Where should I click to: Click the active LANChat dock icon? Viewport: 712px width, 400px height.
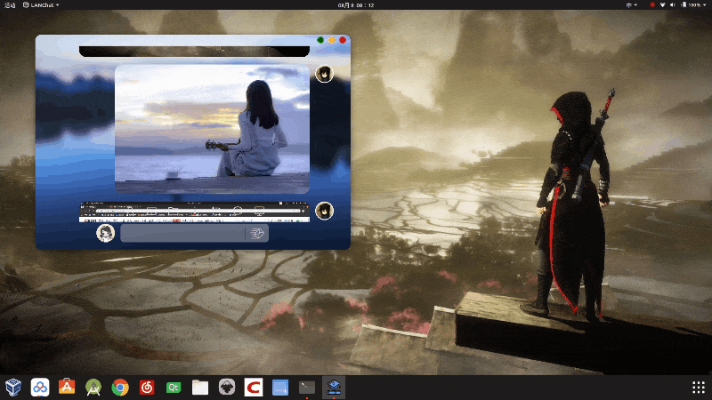click(334, 388)
